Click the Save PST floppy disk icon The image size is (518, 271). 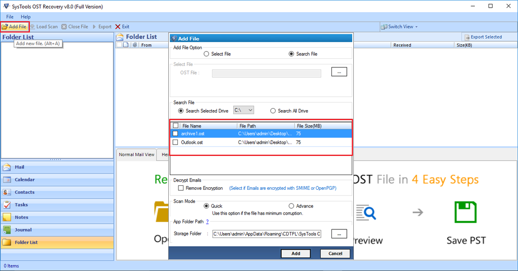pyautogui.click(x=466, y=212)
